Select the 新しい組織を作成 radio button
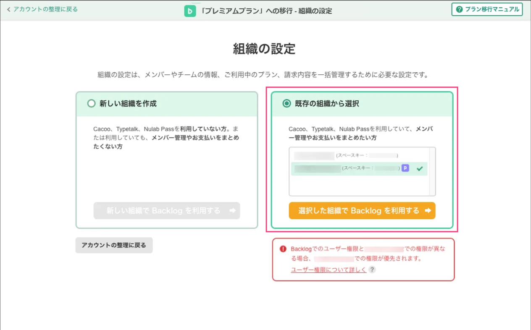 (x=91, y=103)
